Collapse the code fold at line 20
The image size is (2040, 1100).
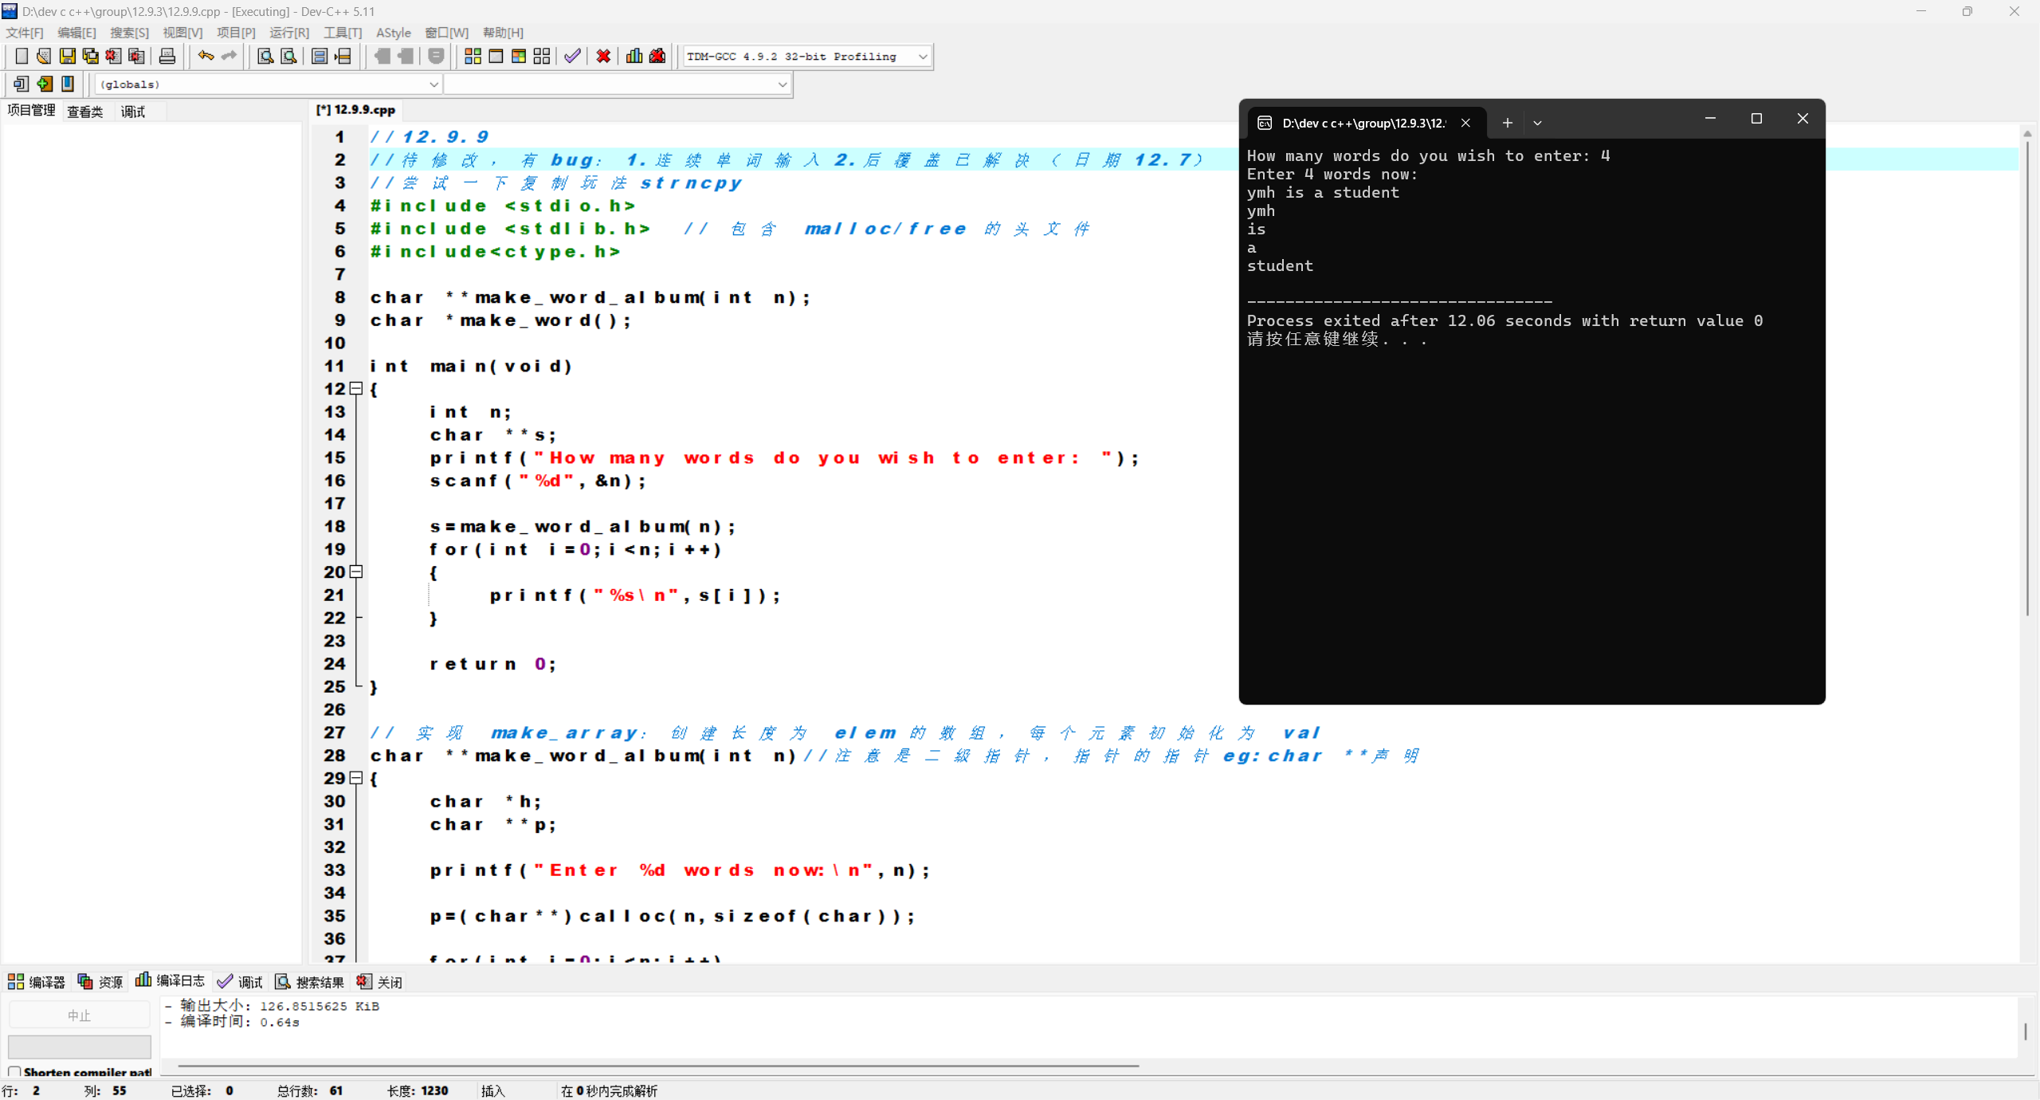tap(356, 572)
